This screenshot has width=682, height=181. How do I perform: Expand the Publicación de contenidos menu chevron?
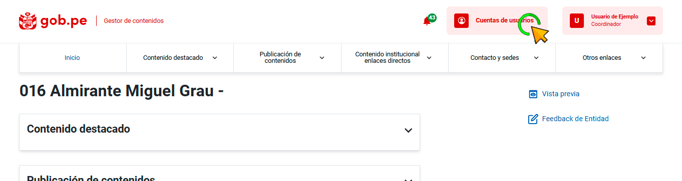pyautogui.click(x=322, y=58)
